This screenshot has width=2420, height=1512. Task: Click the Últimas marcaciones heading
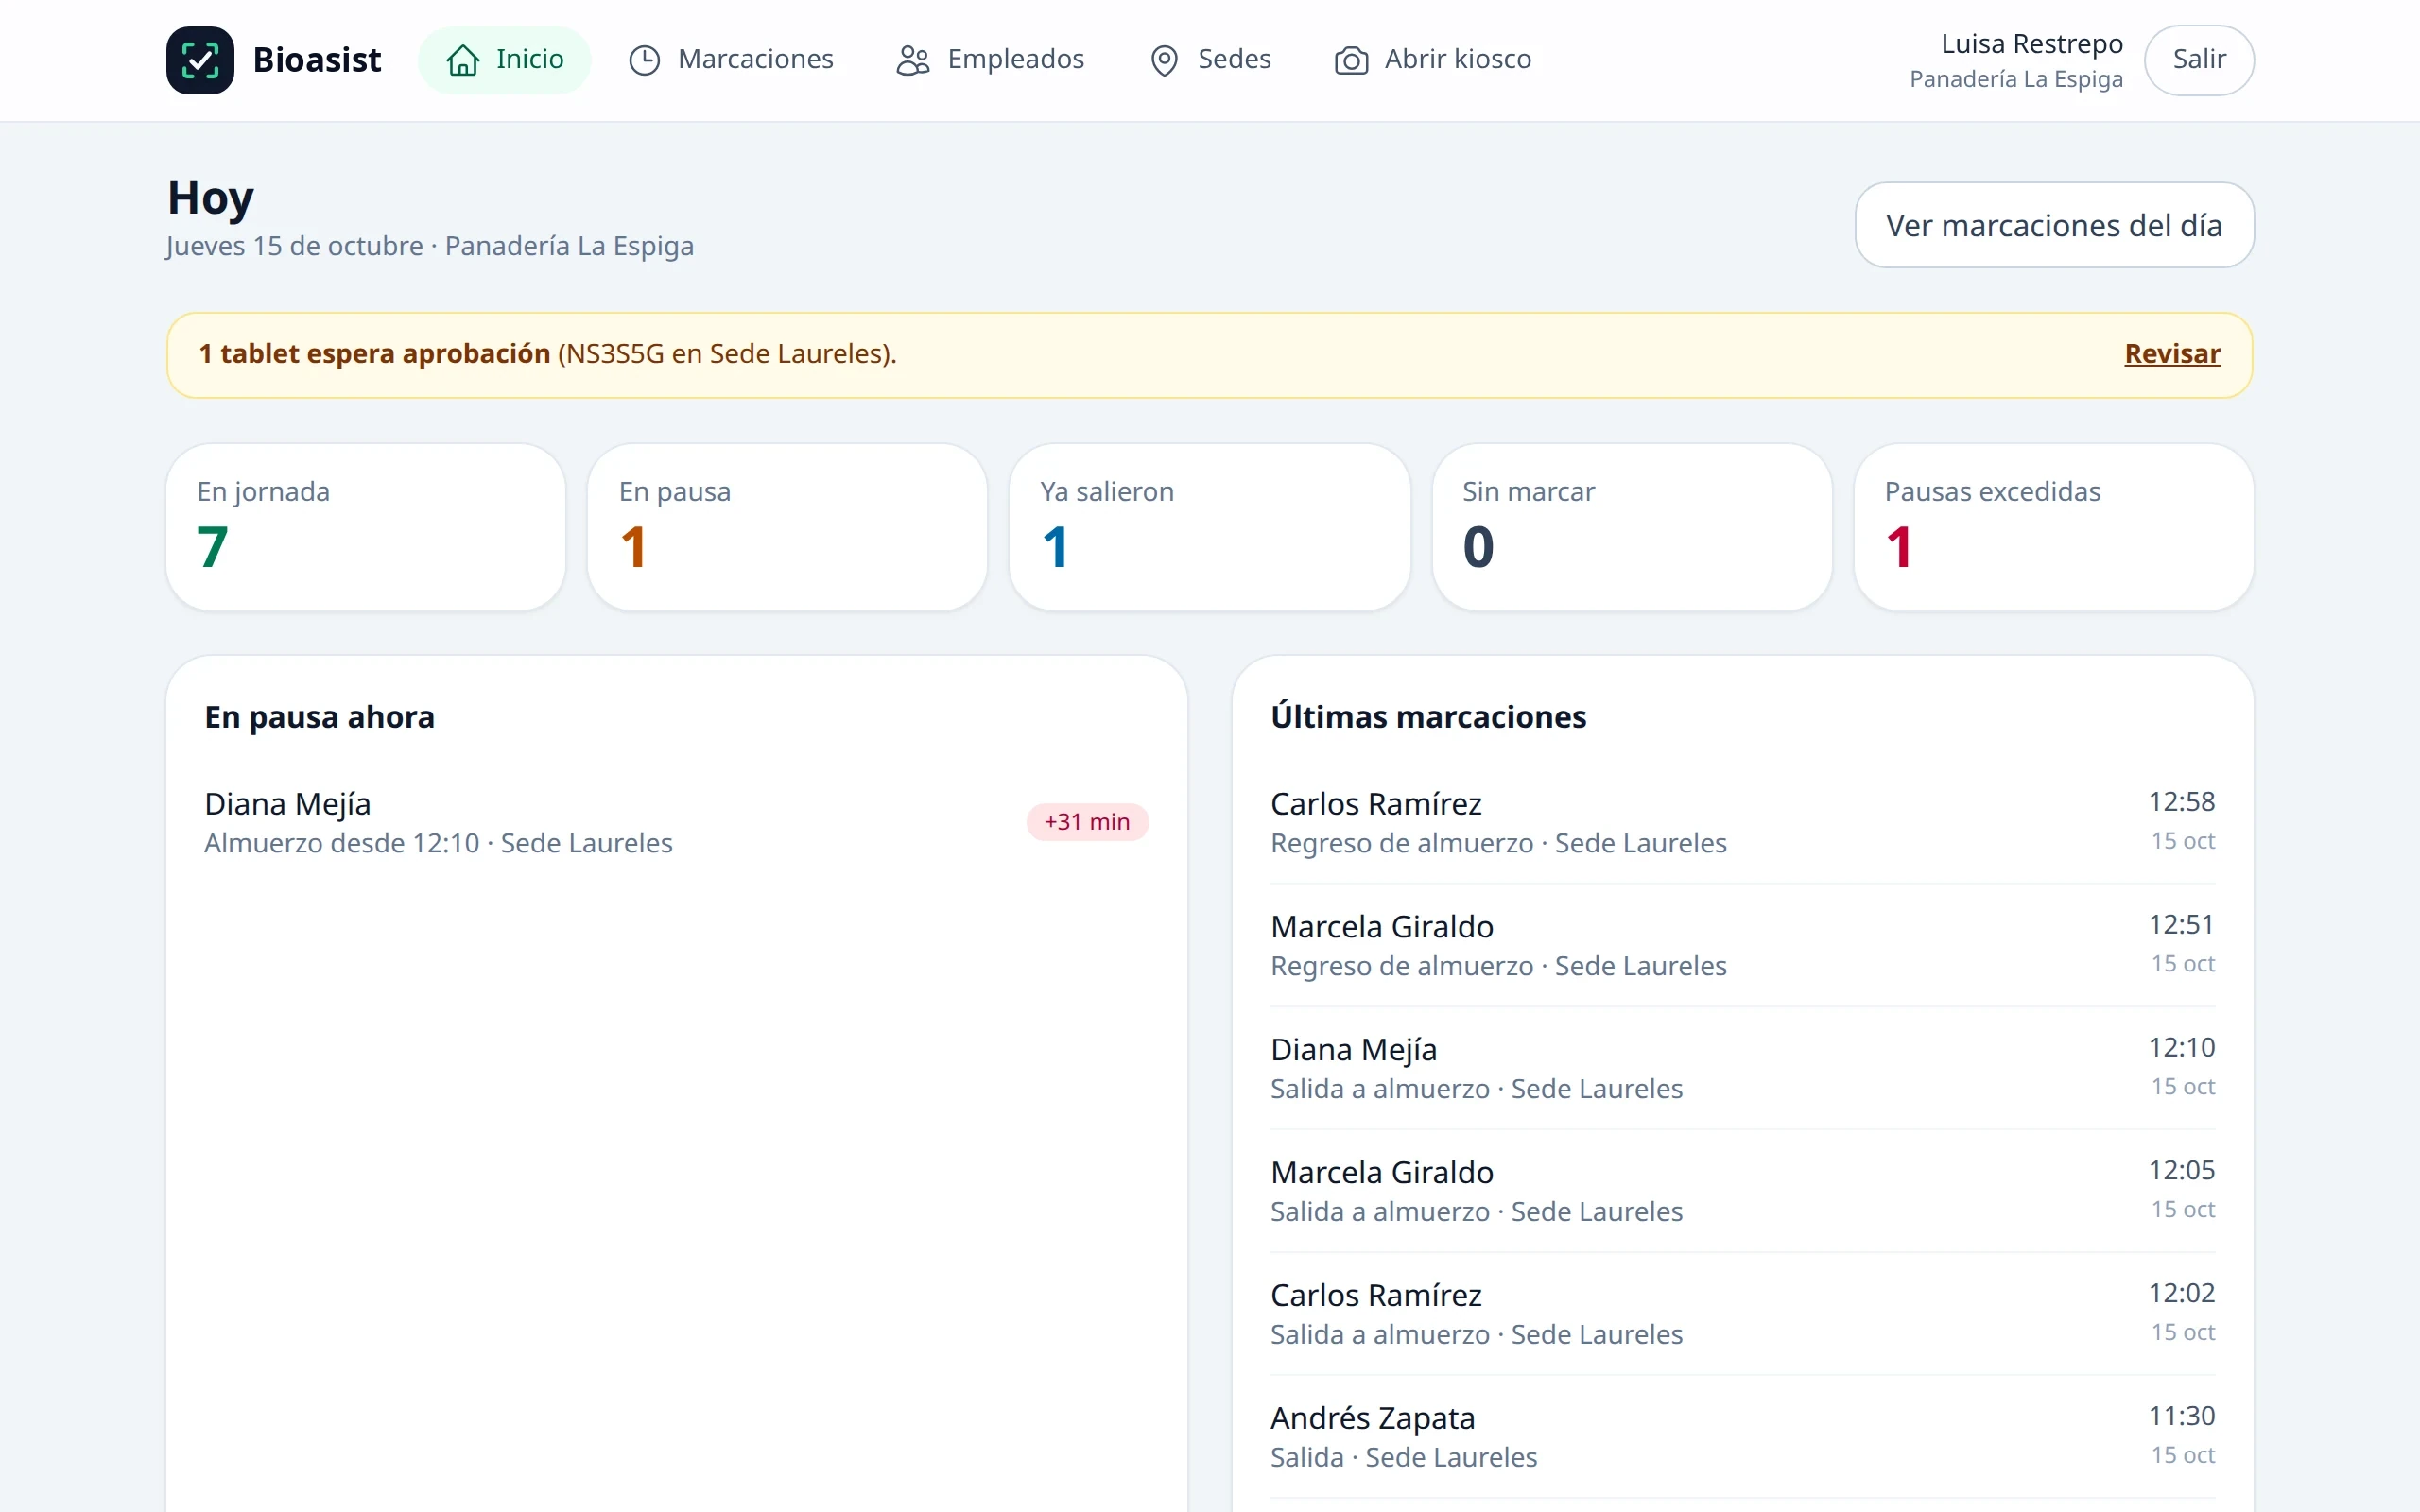coord(1428,717)
